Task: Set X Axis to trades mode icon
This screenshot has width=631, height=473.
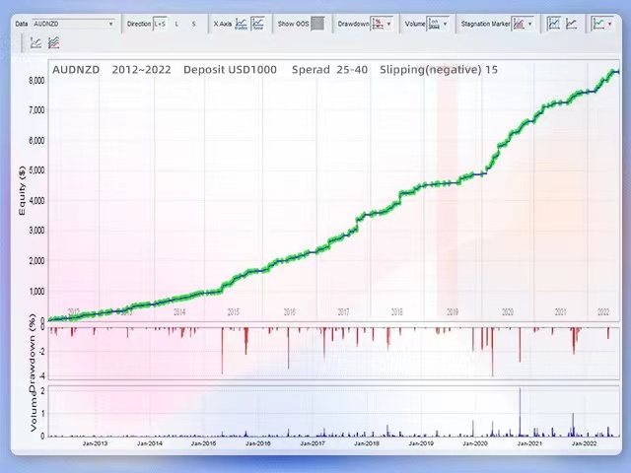Action: coord(241,24)
